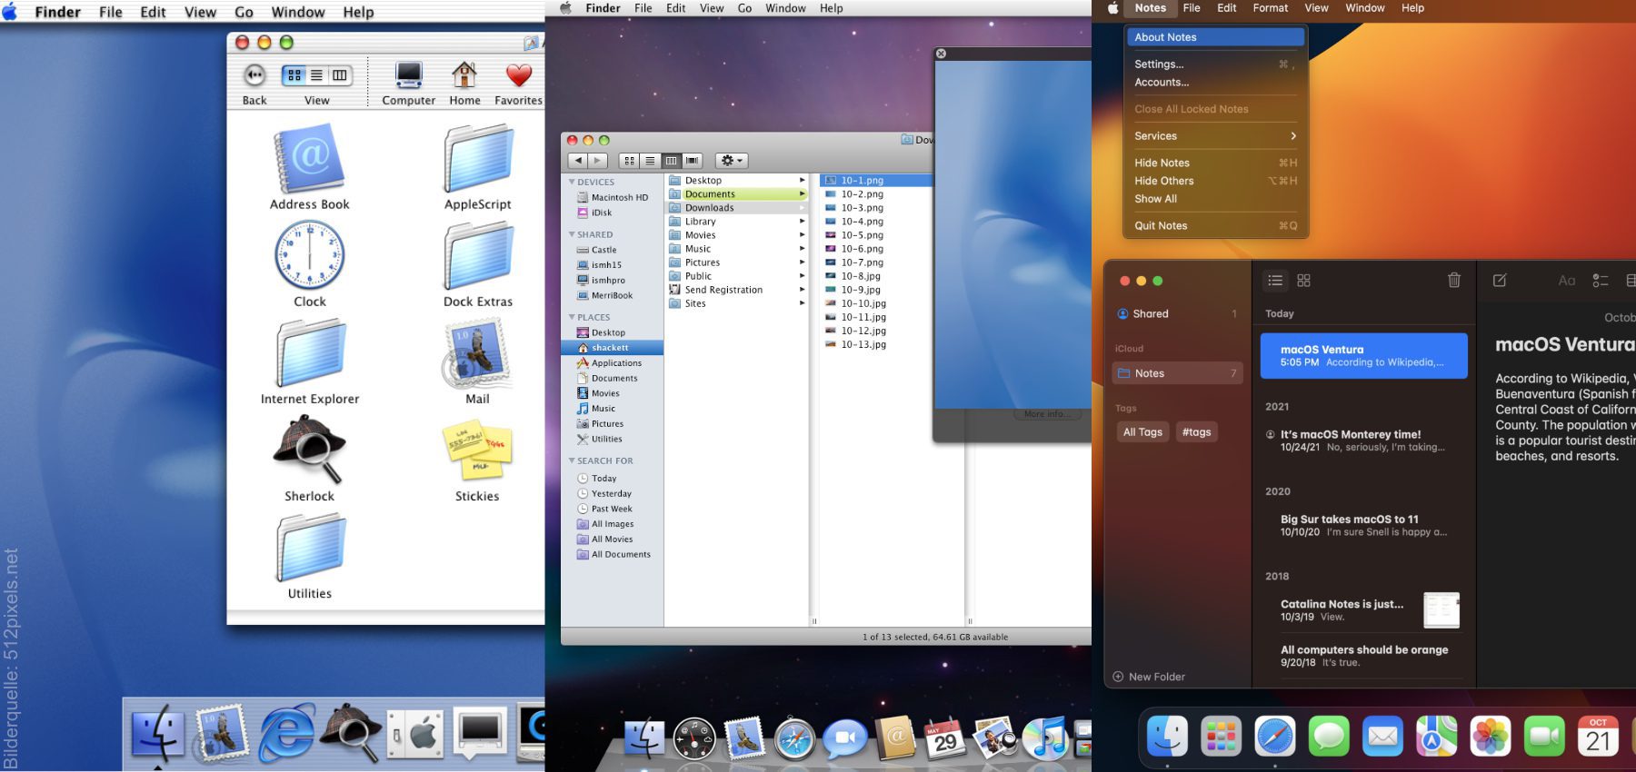The height and width of the screenshot is (772, 1636).
Task: Select Settings… in the Notes menu
Action: (1159, 64)
